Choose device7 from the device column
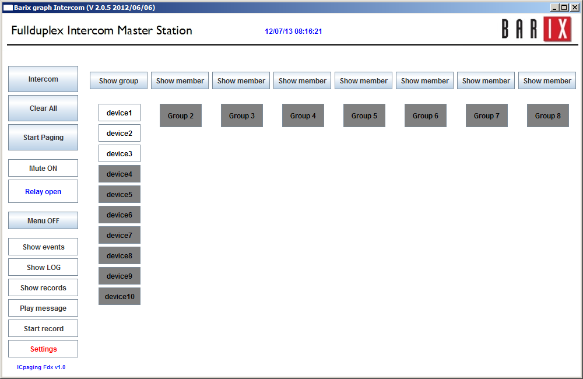 point(120,236)
